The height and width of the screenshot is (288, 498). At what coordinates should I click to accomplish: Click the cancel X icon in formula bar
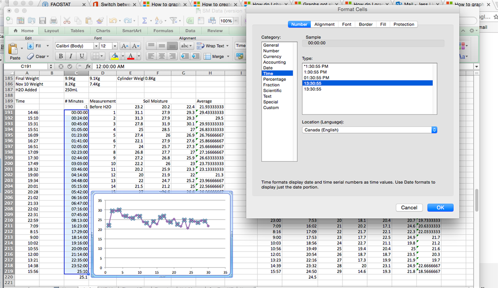(x=61, y=66)
